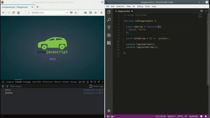210x118 pixels.
Task: Enable Persist Logs checkbox
Action: (x=91, y=86)
